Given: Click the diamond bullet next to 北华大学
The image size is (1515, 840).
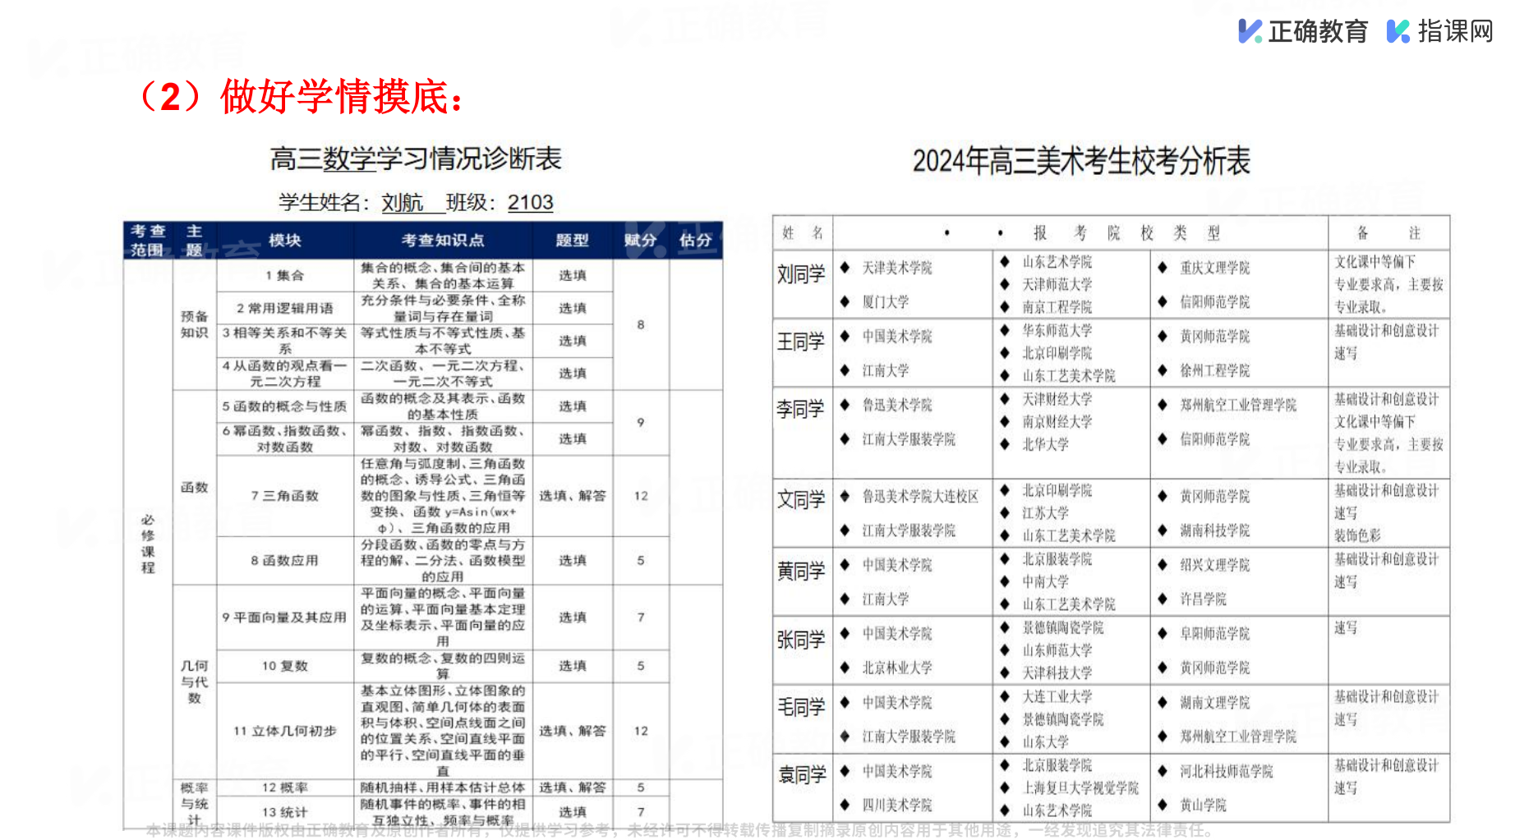Looking at the screenshot, I should point(1004,444).
